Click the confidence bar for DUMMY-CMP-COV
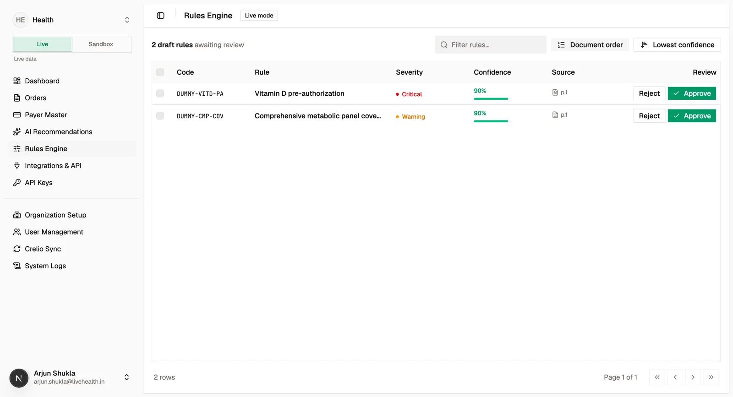Image resolution: width=733 pixels, height=397 pixels. tap(491, 121)
